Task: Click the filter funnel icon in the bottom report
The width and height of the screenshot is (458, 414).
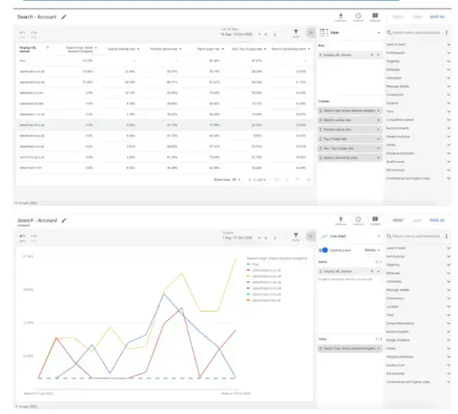Action: (x=296, y=237)
